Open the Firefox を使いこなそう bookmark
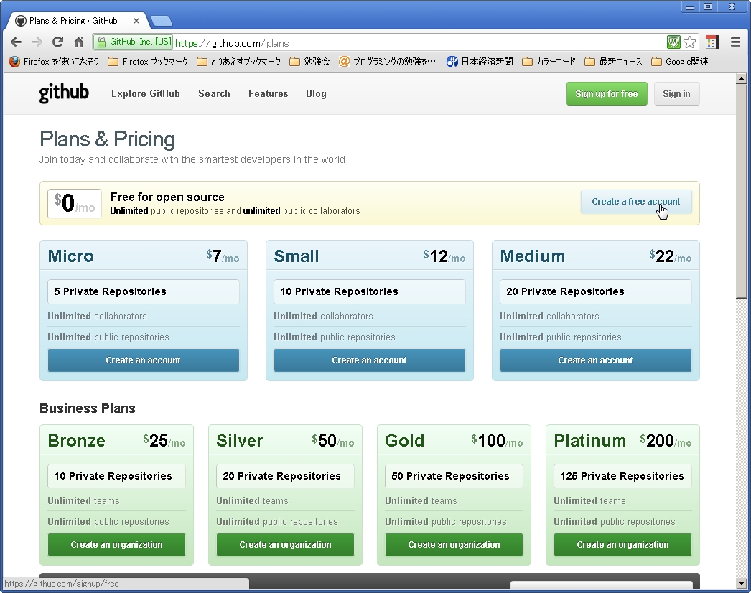 [x=54, y=61]
